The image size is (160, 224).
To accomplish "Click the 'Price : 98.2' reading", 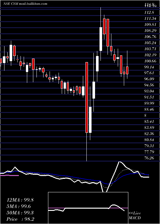I will coord(20,219).
